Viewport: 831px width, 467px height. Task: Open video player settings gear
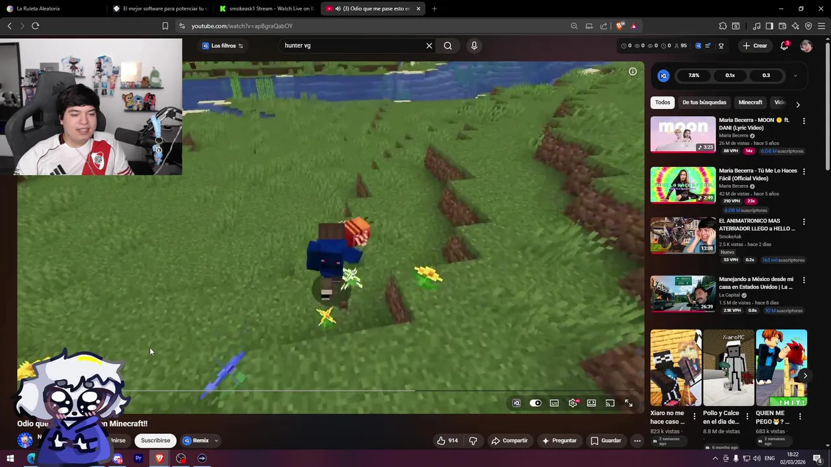tap(573, 403)
